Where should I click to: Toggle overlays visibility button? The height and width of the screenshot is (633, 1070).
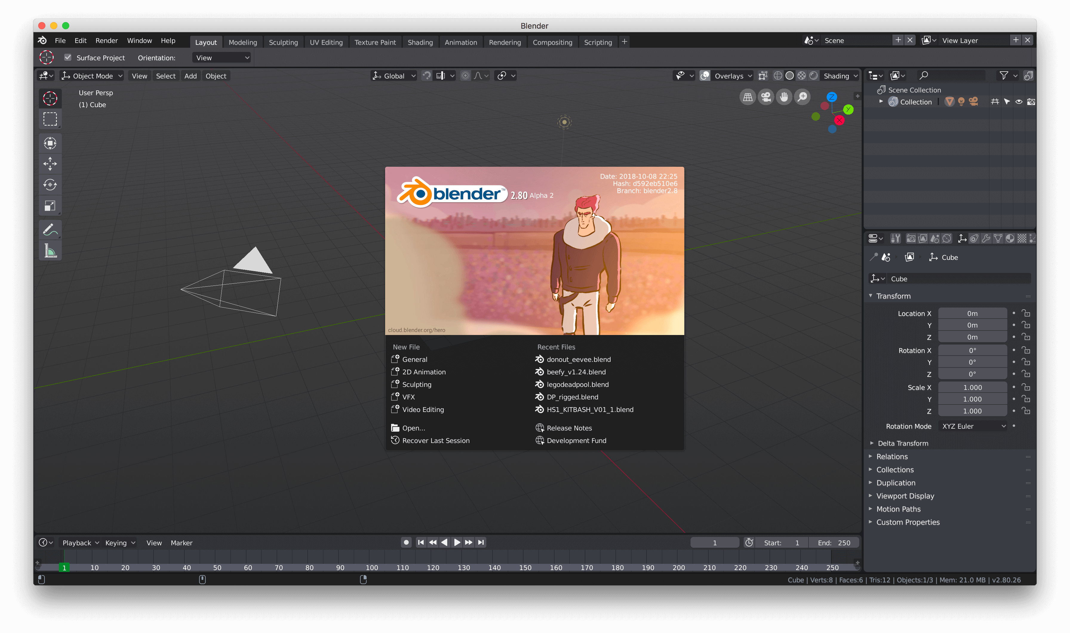pyautogui.click(x=705, y=76)
